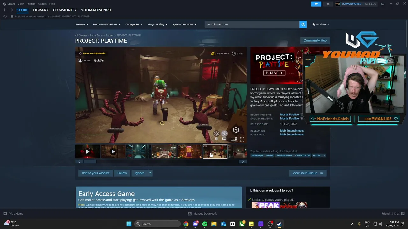Viewport: 408px width, 229px height.
Task: Click the Early Access Games breadcrumb
Action: point(102,35)
